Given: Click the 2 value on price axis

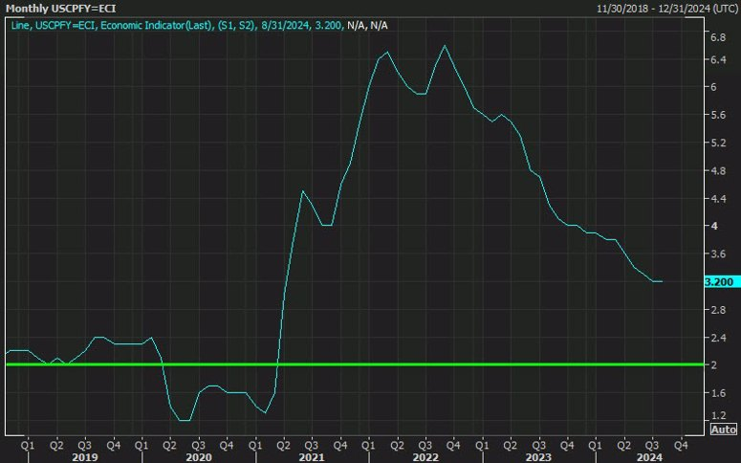Looking at the screenshot, I should coord(714,365).
